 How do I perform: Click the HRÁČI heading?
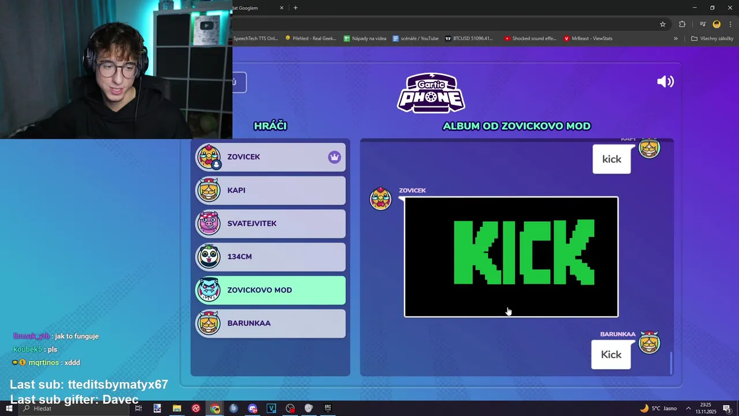click(x=270, y=126)
